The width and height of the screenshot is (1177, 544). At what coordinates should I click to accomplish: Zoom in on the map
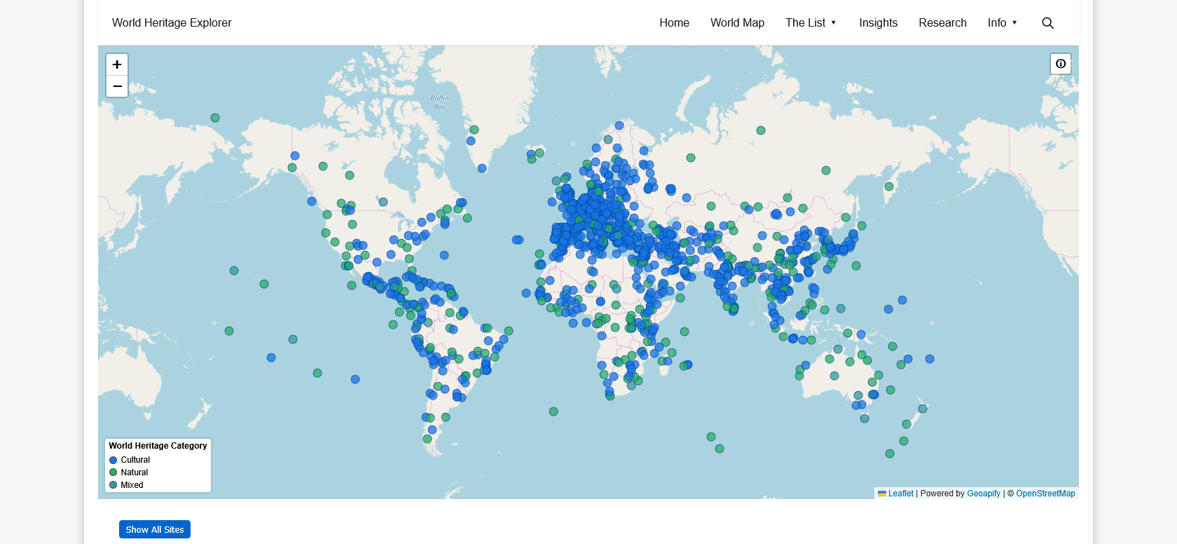coord(117,64)
